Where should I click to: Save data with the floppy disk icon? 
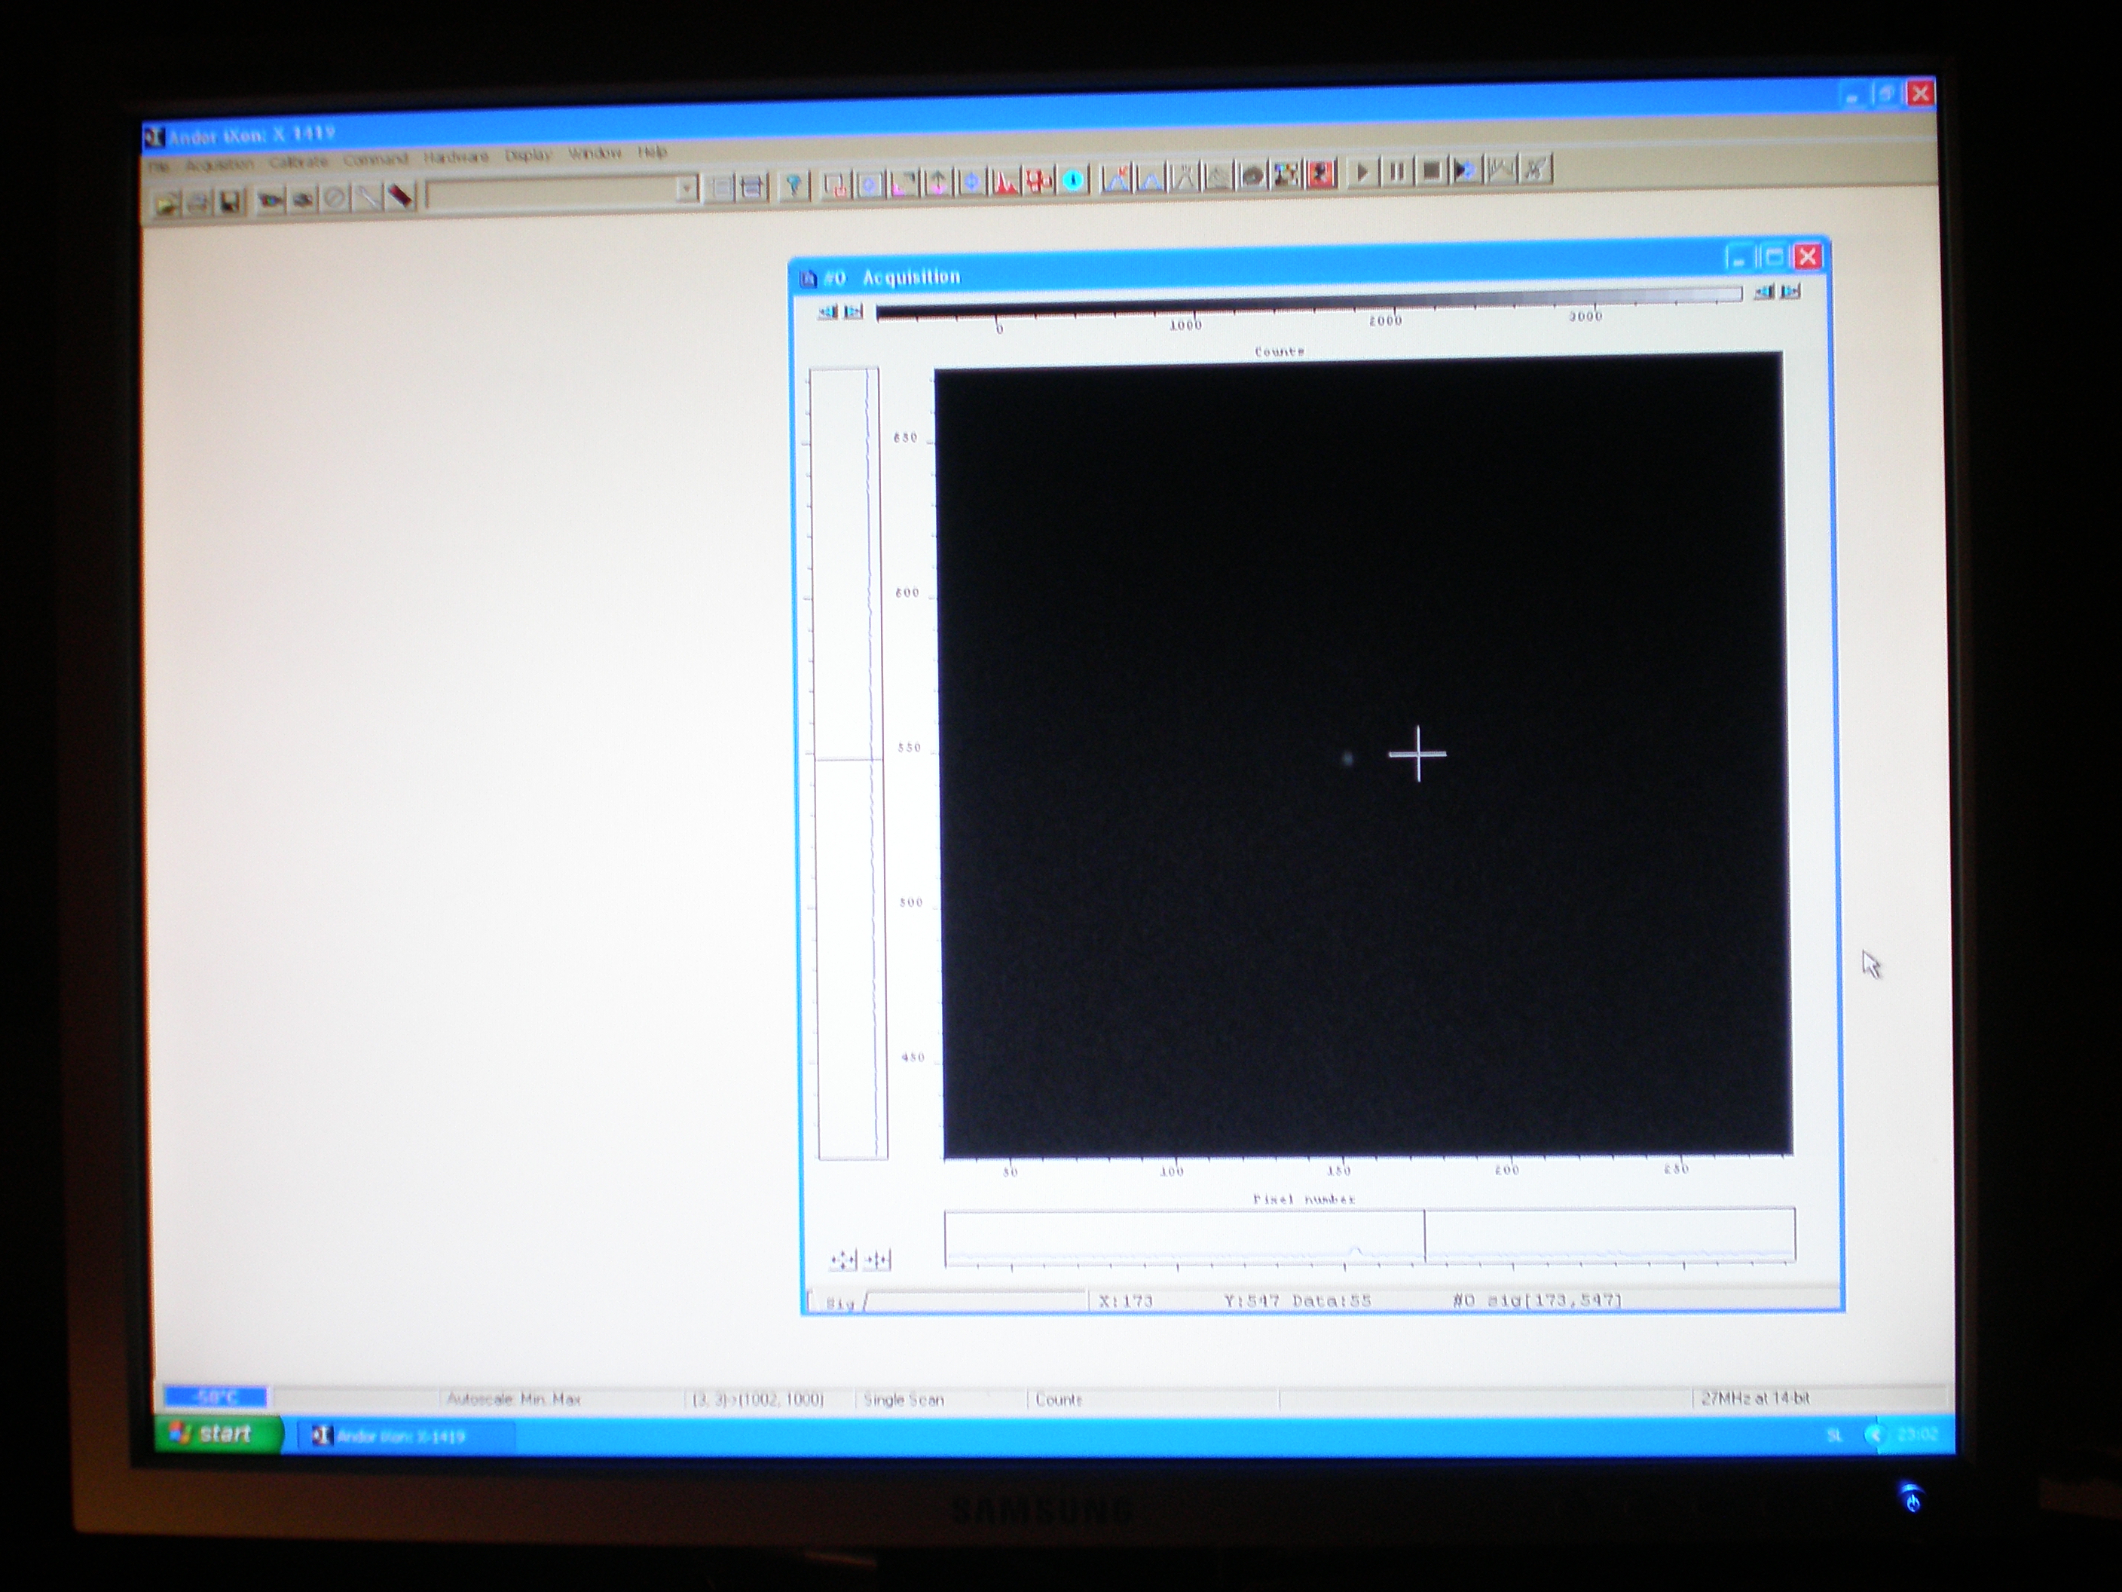229,201
